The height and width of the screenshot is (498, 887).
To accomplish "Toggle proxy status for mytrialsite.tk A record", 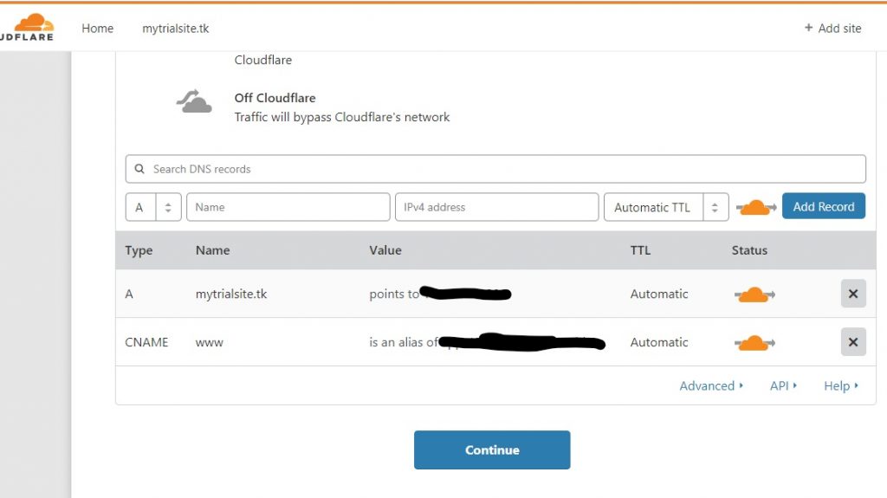I will (754, 294).
